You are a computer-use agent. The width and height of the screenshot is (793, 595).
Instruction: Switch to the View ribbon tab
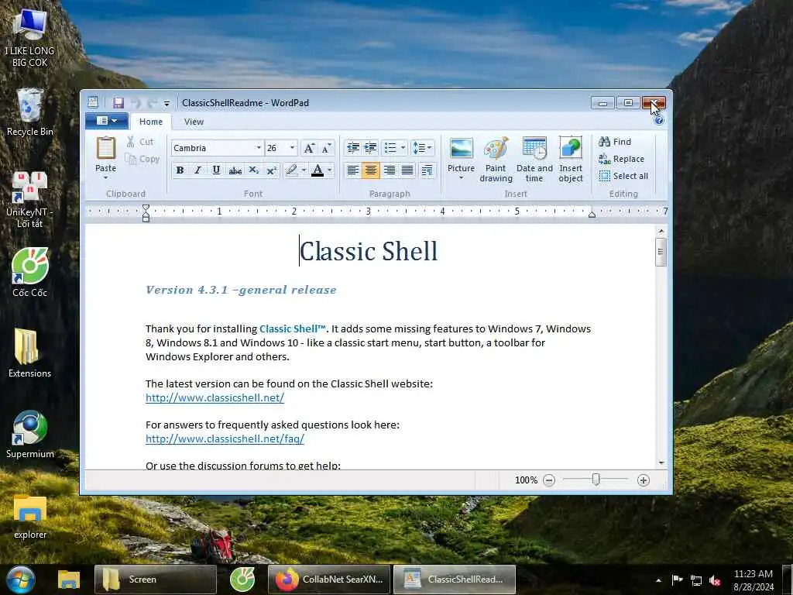pyautogui.click(x=194, y=122)
